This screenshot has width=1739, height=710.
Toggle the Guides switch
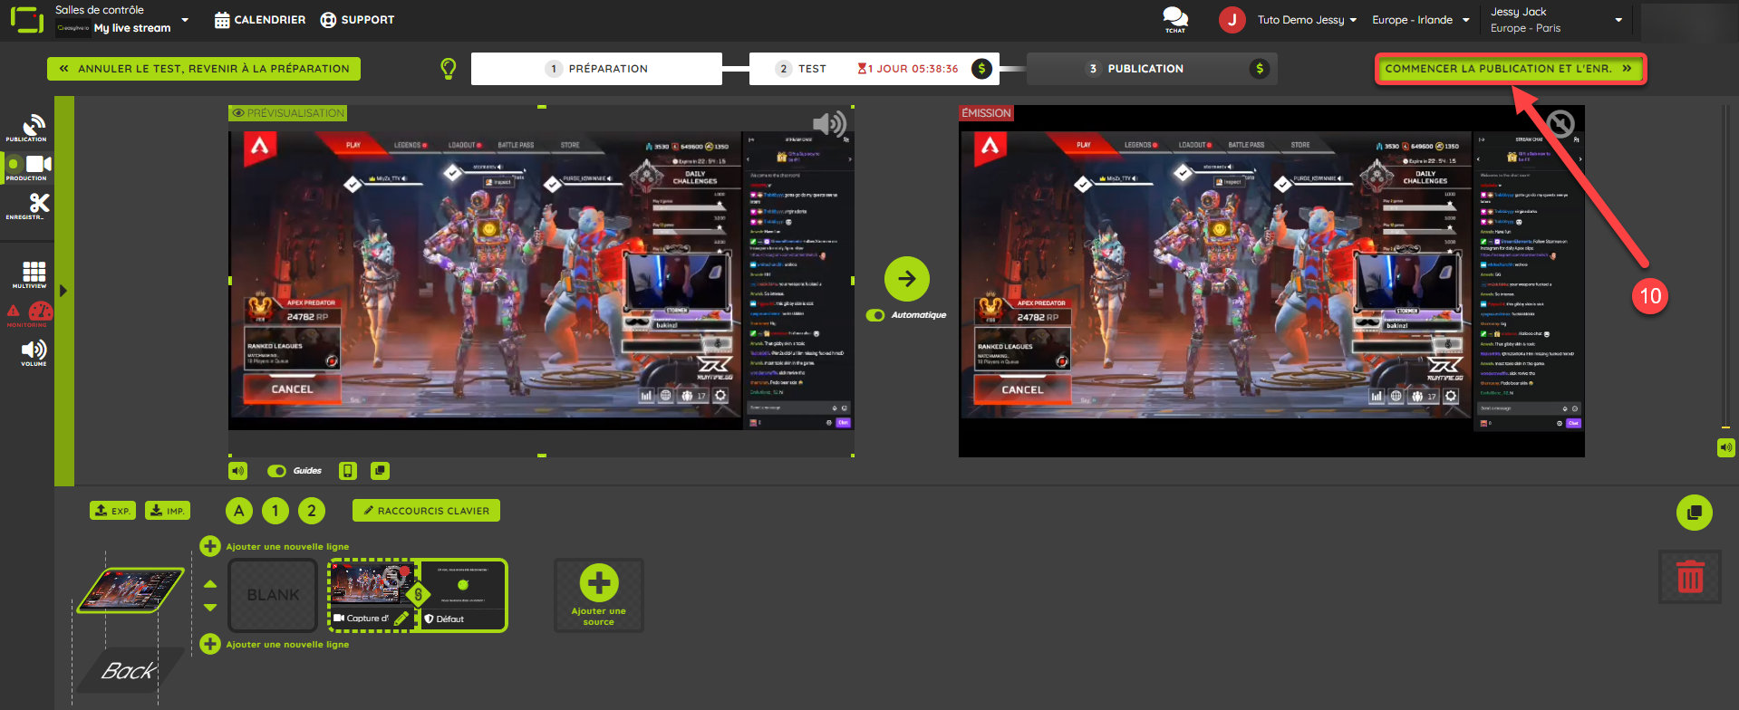point(276,471)
